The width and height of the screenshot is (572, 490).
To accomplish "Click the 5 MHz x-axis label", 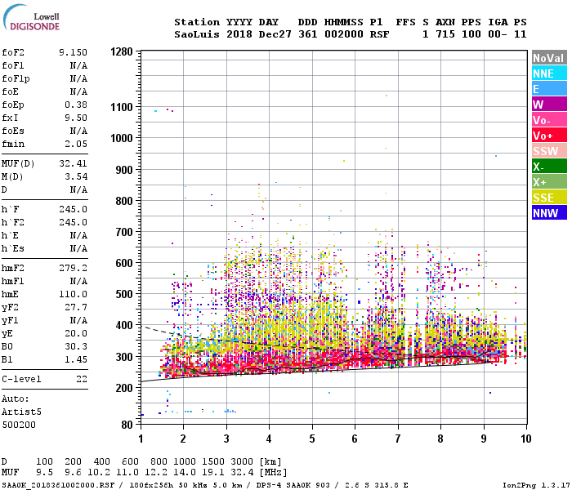I will [312, 439].
